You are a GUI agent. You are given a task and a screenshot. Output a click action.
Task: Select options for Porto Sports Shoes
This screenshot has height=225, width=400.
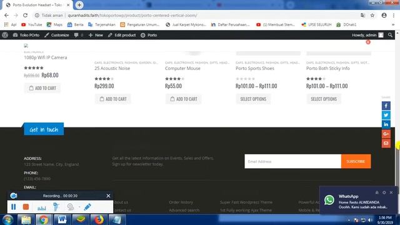pyautogui.click(x=253, y=99)
